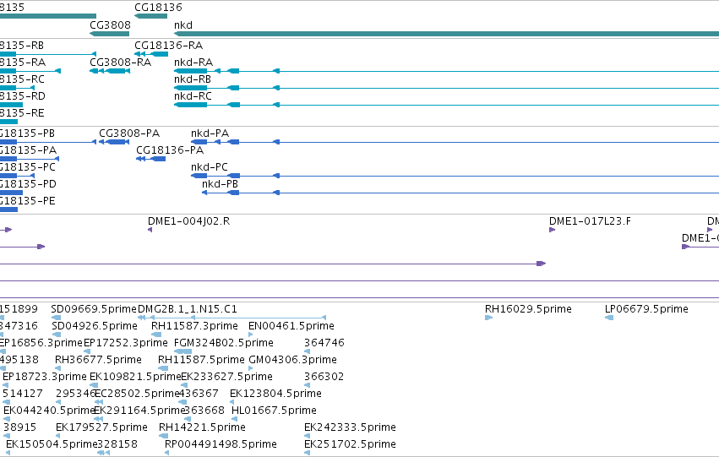Select the 436367 EST label
Viewport: 719px width, 457px height.
pos(199,394)
